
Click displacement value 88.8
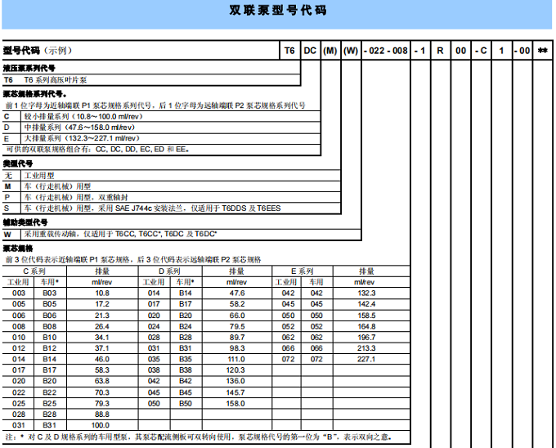102,414
